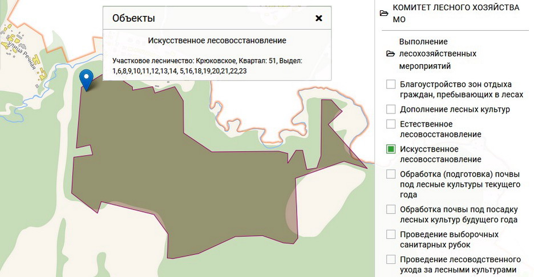Screen dimensions: 534x277
Task: Enable Благоустройство зон отдыха граждан checkbox
Action: (391, 84)
